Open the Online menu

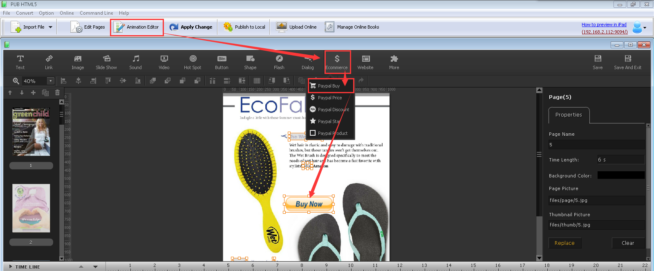pos(67,13)
